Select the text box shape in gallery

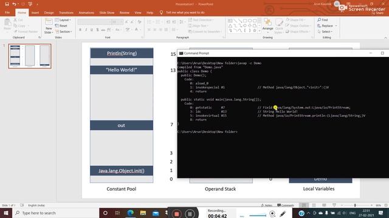pos(230,21)
